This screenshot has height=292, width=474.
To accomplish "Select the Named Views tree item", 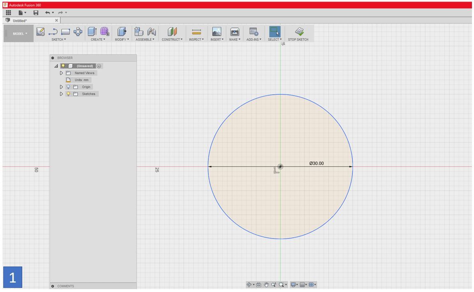I will (x=84, y=73).
